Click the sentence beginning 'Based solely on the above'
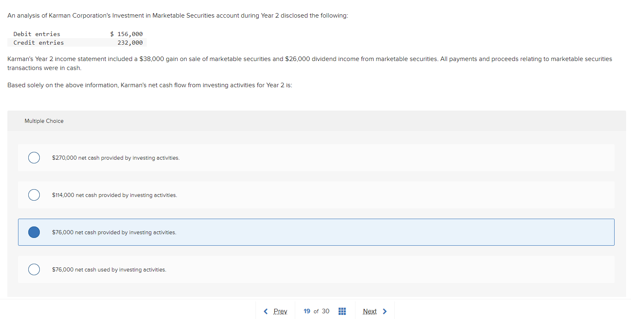This screenshot has height=319, width=631. click(150, 85)
